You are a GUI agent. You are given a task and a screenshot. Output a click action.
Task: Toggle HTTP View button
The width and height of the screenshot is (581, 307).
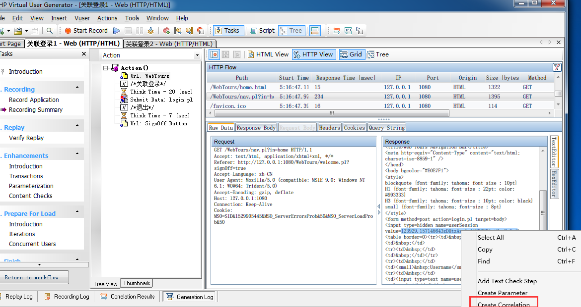pos(314,54)
